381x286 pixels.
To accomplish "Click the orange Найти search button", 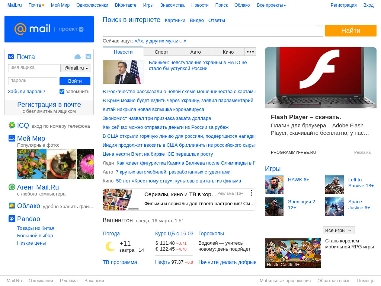I will (x=350, y=31).
